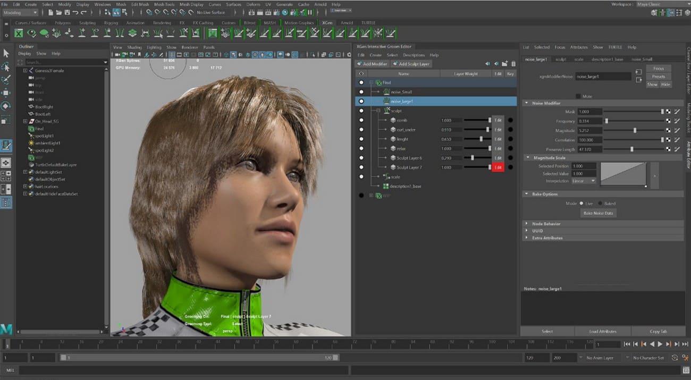Expand the Node Behavior section
This screenshot has width=691, height=380.
click(x=527, y=224)
